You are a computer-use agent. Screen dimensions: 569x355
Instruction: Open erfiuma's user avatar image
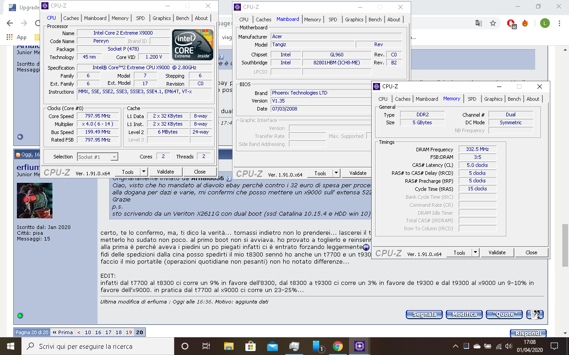(35, 201)
